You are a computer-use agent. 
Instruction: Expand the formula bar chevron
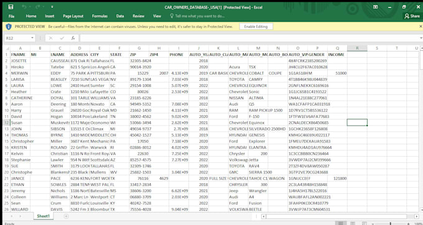[421, 39]
